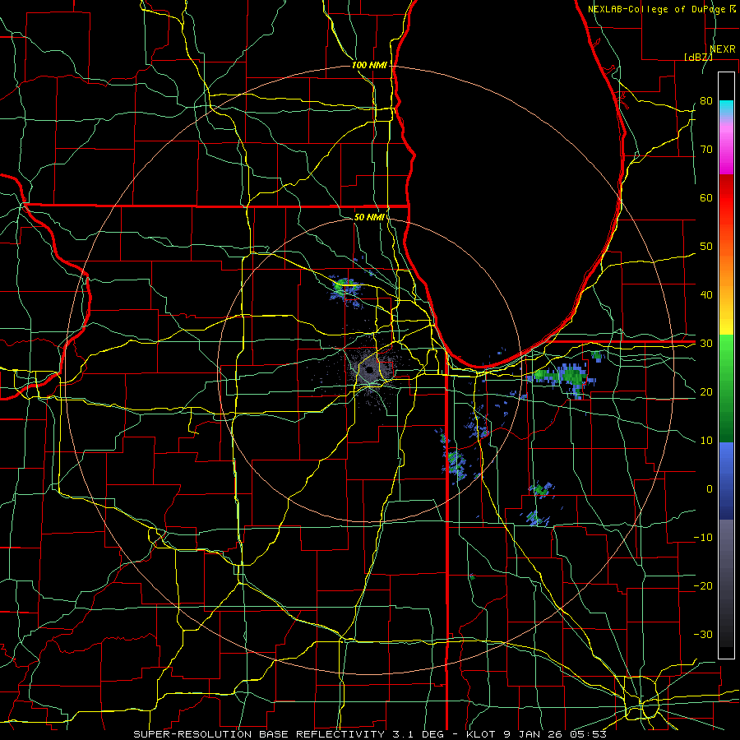The width and height of the screenshot is (740, 740).
Task: Pick the blue segment of the color bar
Action: [726, 480]
